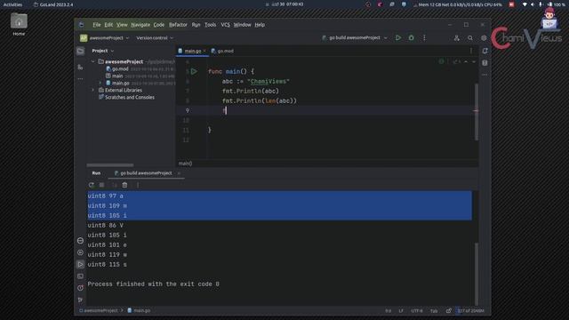Select go build awesomeProject run tab

click(146, 173)
